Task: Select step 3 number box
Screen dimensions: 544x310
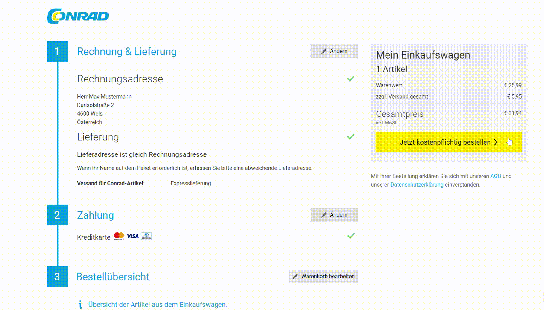Action: pos(57,277)
